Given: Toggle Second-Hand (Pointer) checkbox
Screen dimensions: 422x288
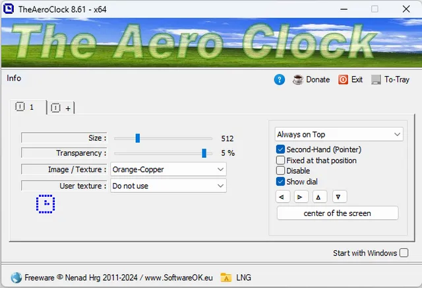Looking at the screenshot, I should tap(280, 149).
